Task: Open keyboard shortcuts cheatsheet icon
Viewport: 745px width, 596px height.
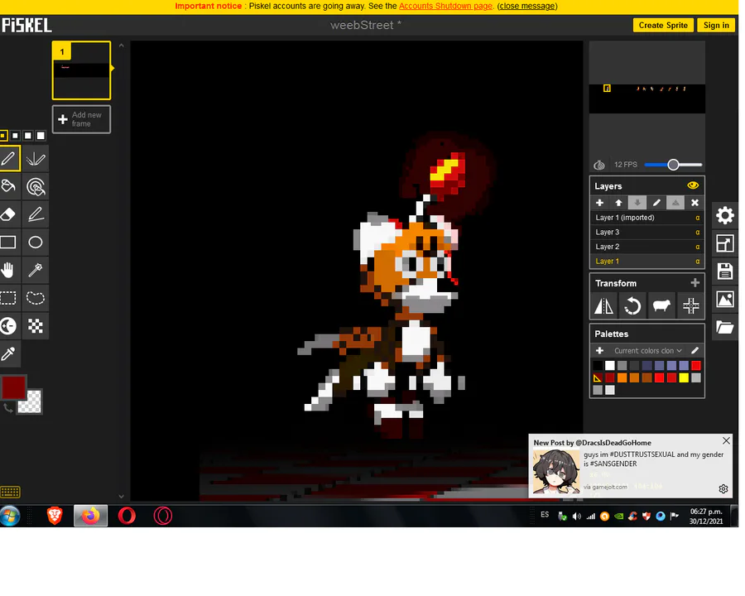Action: coord(10,492)
